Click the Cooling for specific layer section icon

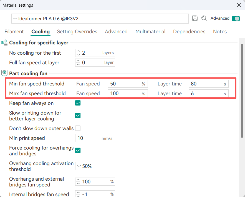pos(4,42)
